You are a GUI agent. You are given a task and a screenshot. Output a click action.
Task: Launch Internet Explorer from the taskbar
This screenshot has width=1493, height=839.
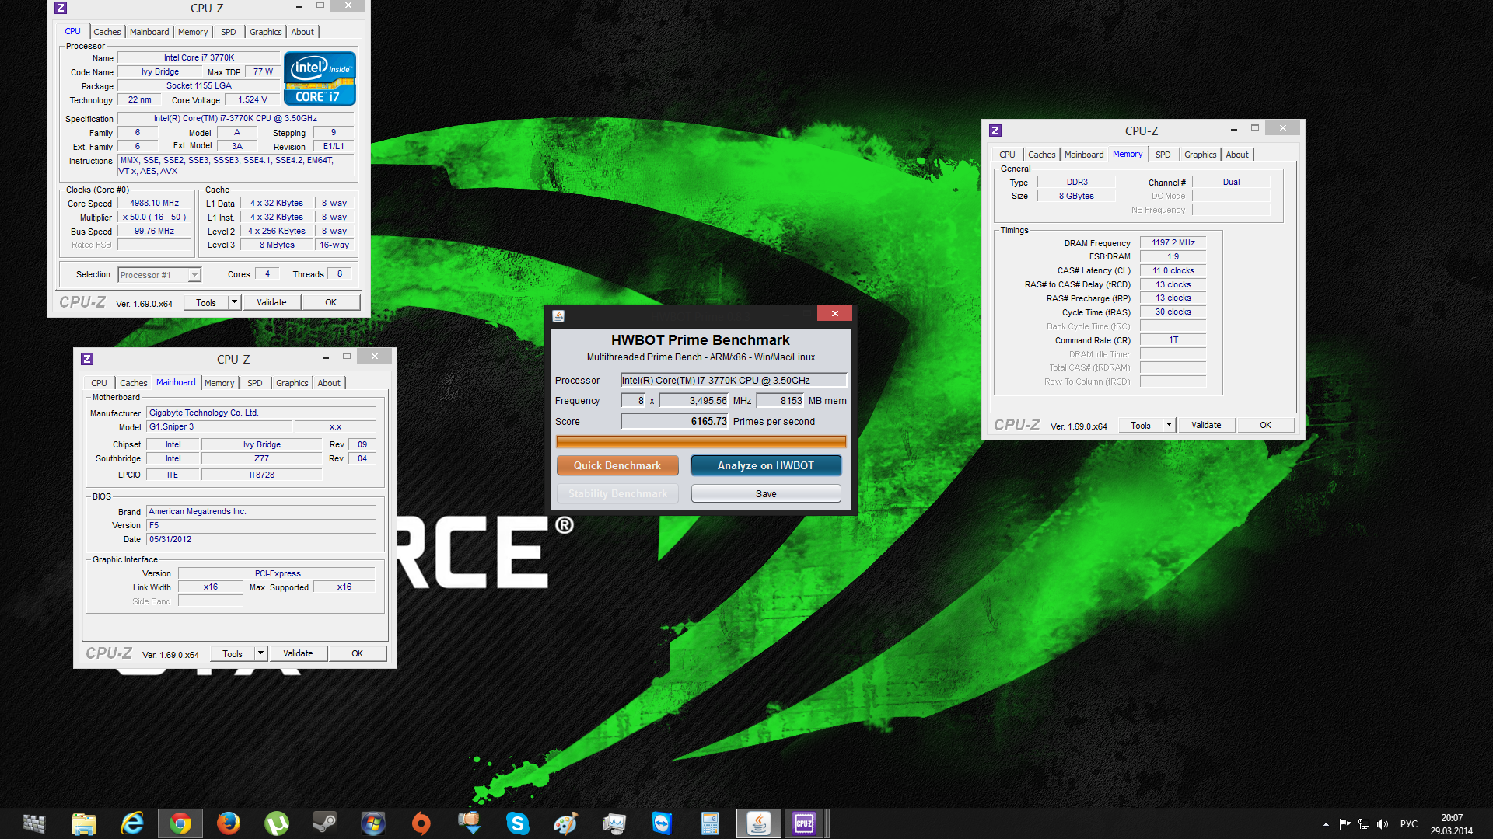point(132,823)
